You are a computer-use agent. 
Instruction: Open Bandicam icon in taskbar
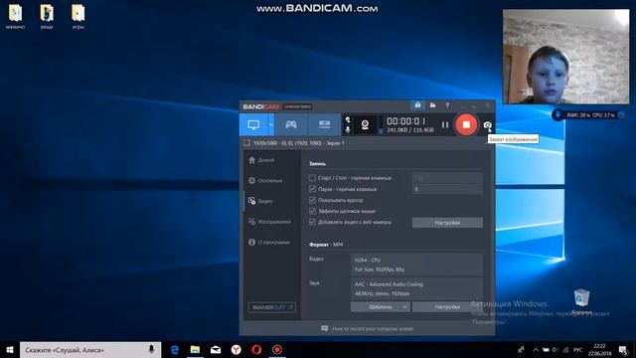point(277,350)
